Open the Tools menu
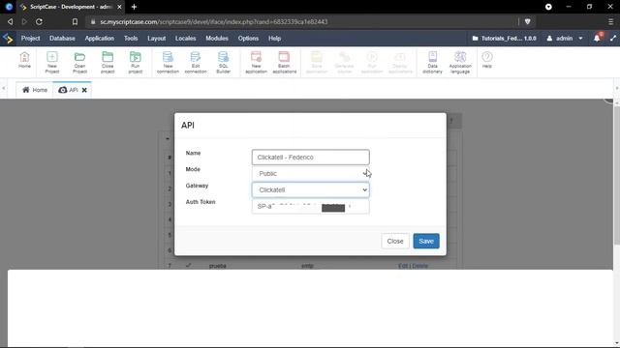The height and width of the screenshot is (348, 620). 131,39
